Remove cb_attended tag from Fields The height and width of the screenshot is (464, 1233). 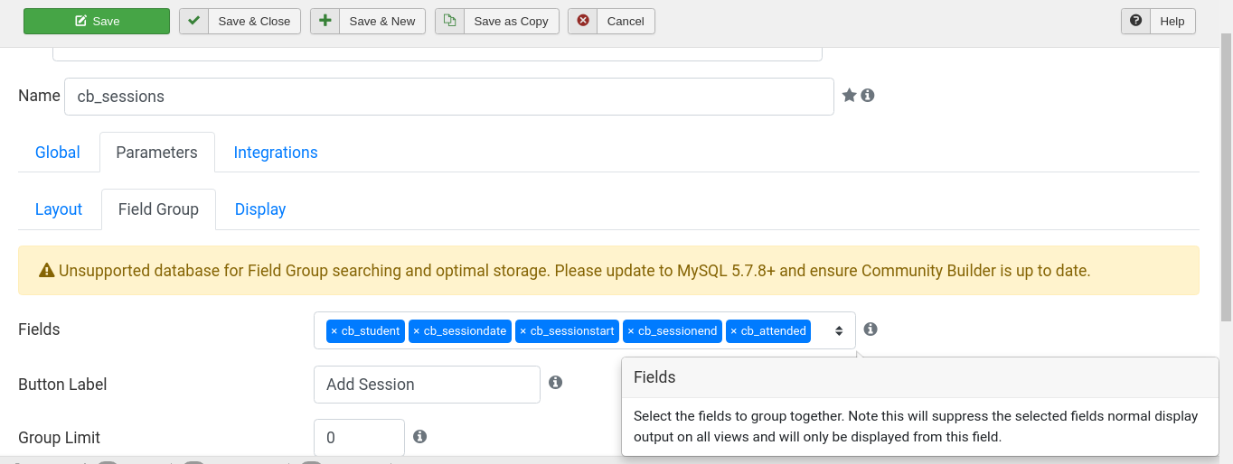point(734,331)
